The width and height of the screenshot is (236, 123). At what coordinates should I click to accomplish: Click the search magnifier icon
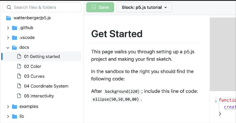pyautogui.click(x=9, y=7)
